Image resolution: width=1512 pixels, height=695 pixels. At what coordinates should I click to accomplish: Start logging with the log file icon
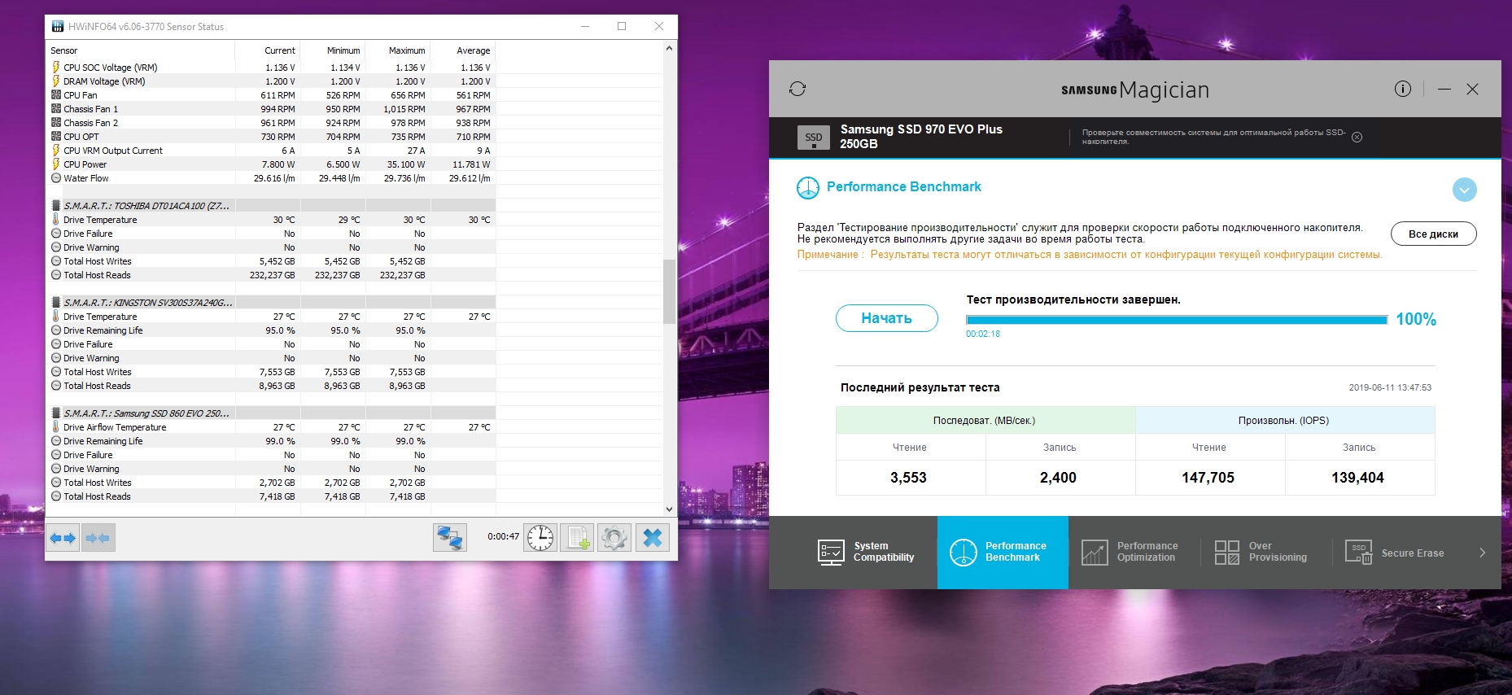[577, 538]
